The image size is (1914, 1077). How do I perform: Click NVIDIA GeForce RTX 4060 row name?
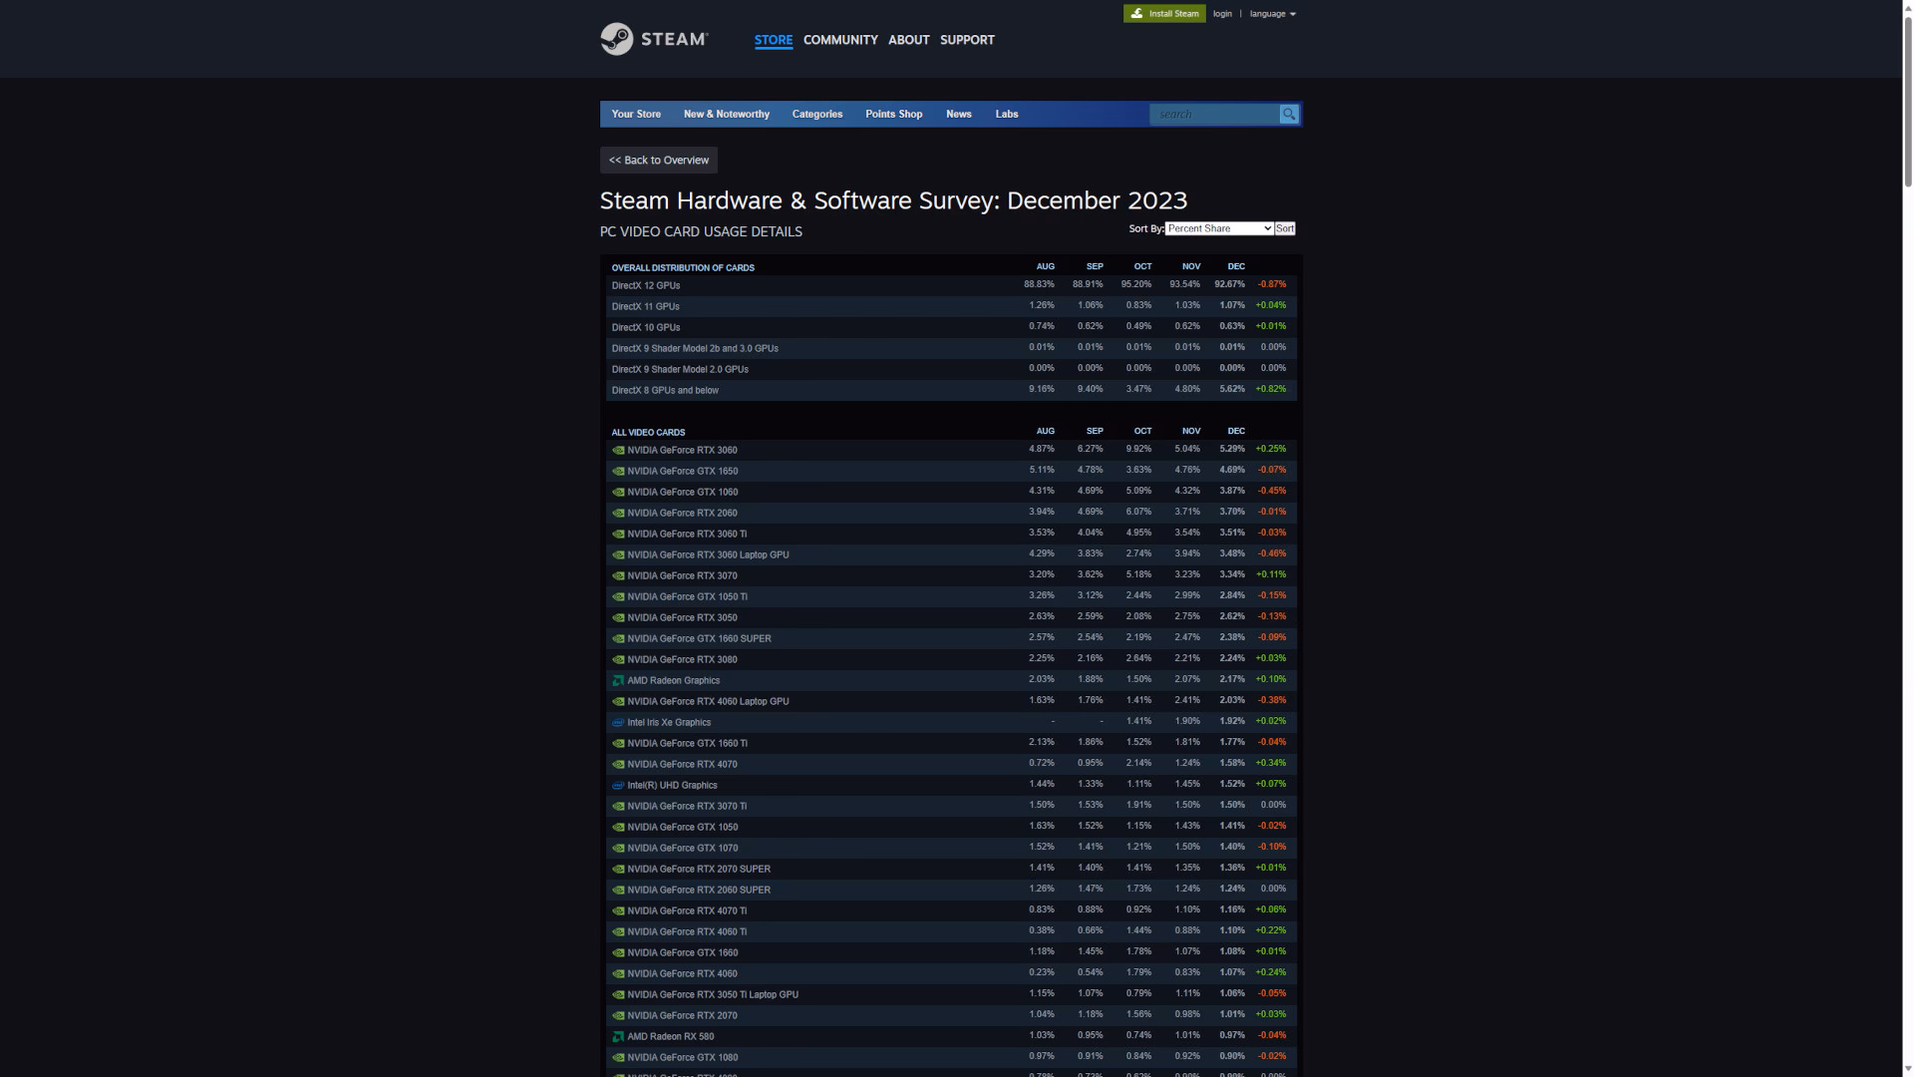click(683, 973)
